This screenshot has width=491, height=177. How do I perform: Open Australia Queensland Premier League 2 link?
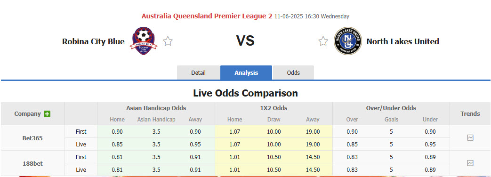pos(207,16)
